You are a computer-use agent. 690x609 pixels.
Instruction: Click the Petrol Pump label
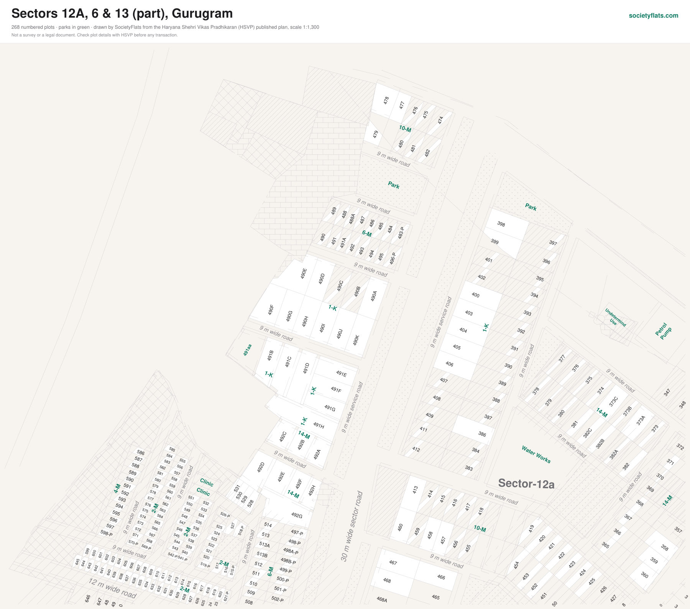click(x=664, y=331)
